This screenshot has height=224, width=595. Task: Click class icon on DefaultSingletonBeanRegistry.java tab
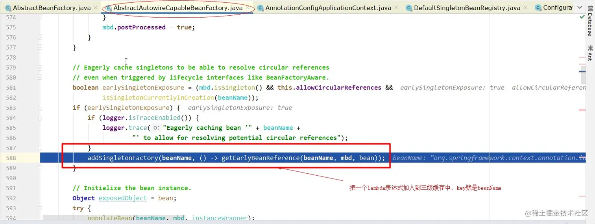tap(409, 8)
